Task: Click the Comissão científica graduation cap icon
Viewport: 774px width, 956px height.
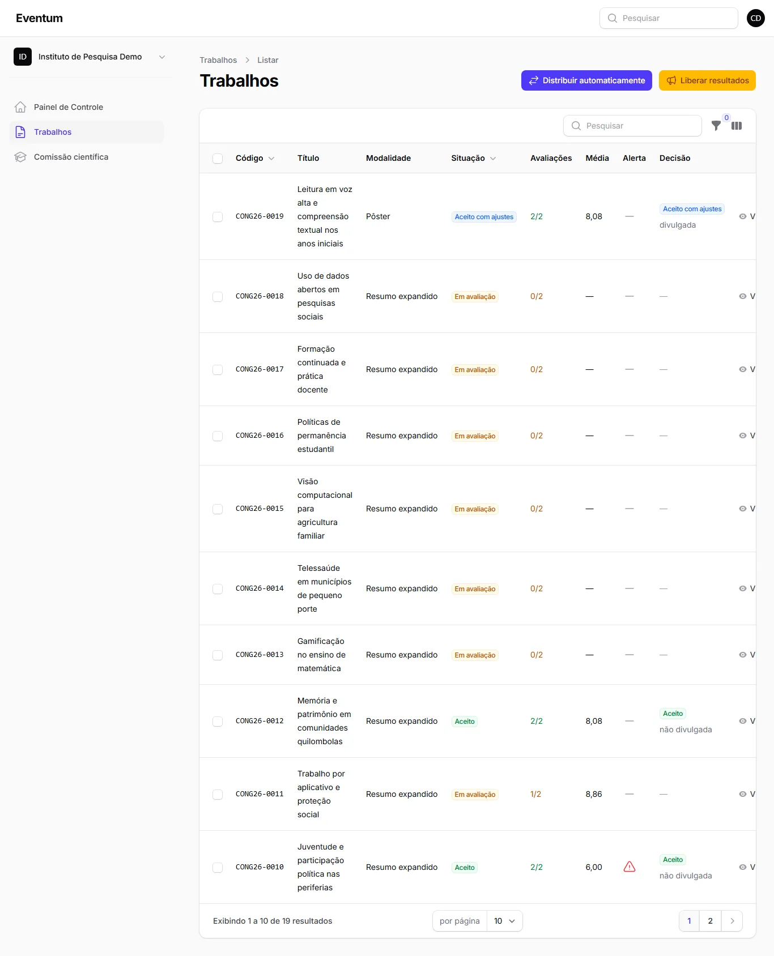Action: [20, 157]
